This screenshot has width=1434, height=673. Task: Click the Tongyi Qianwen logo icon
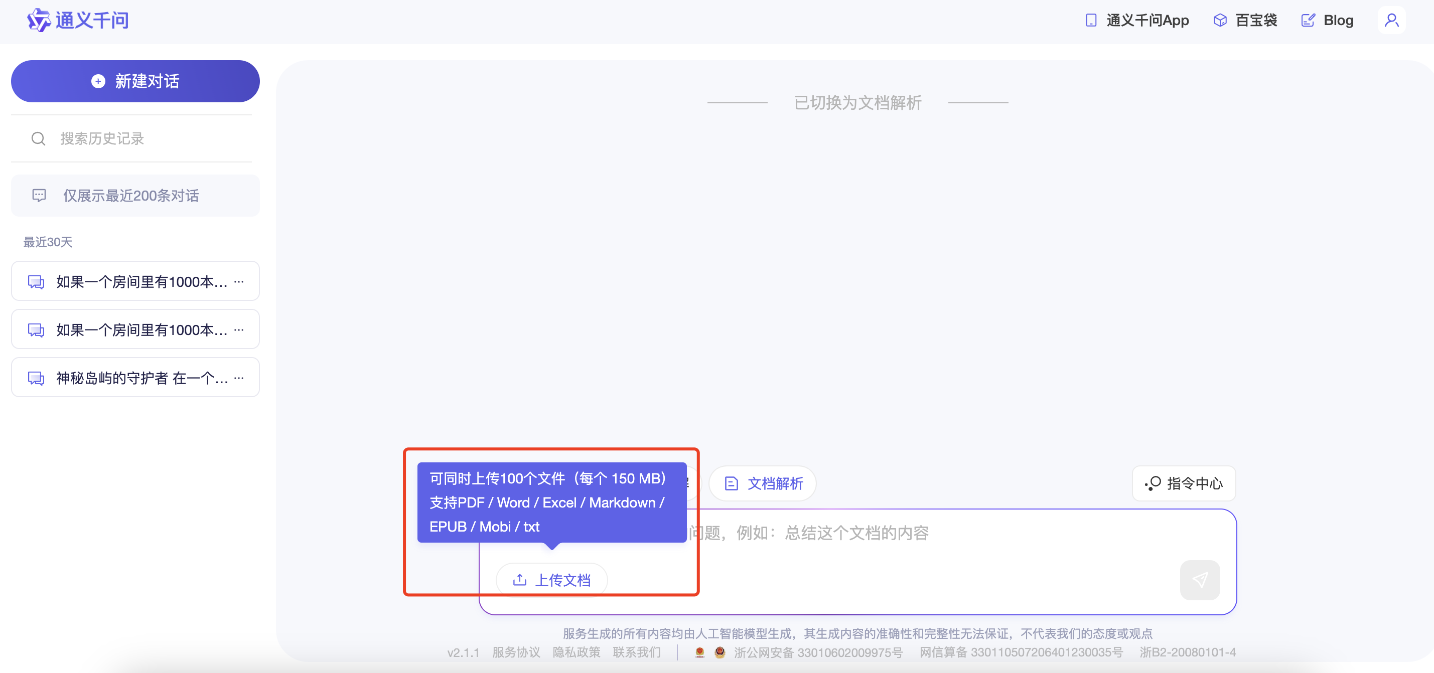39,21
